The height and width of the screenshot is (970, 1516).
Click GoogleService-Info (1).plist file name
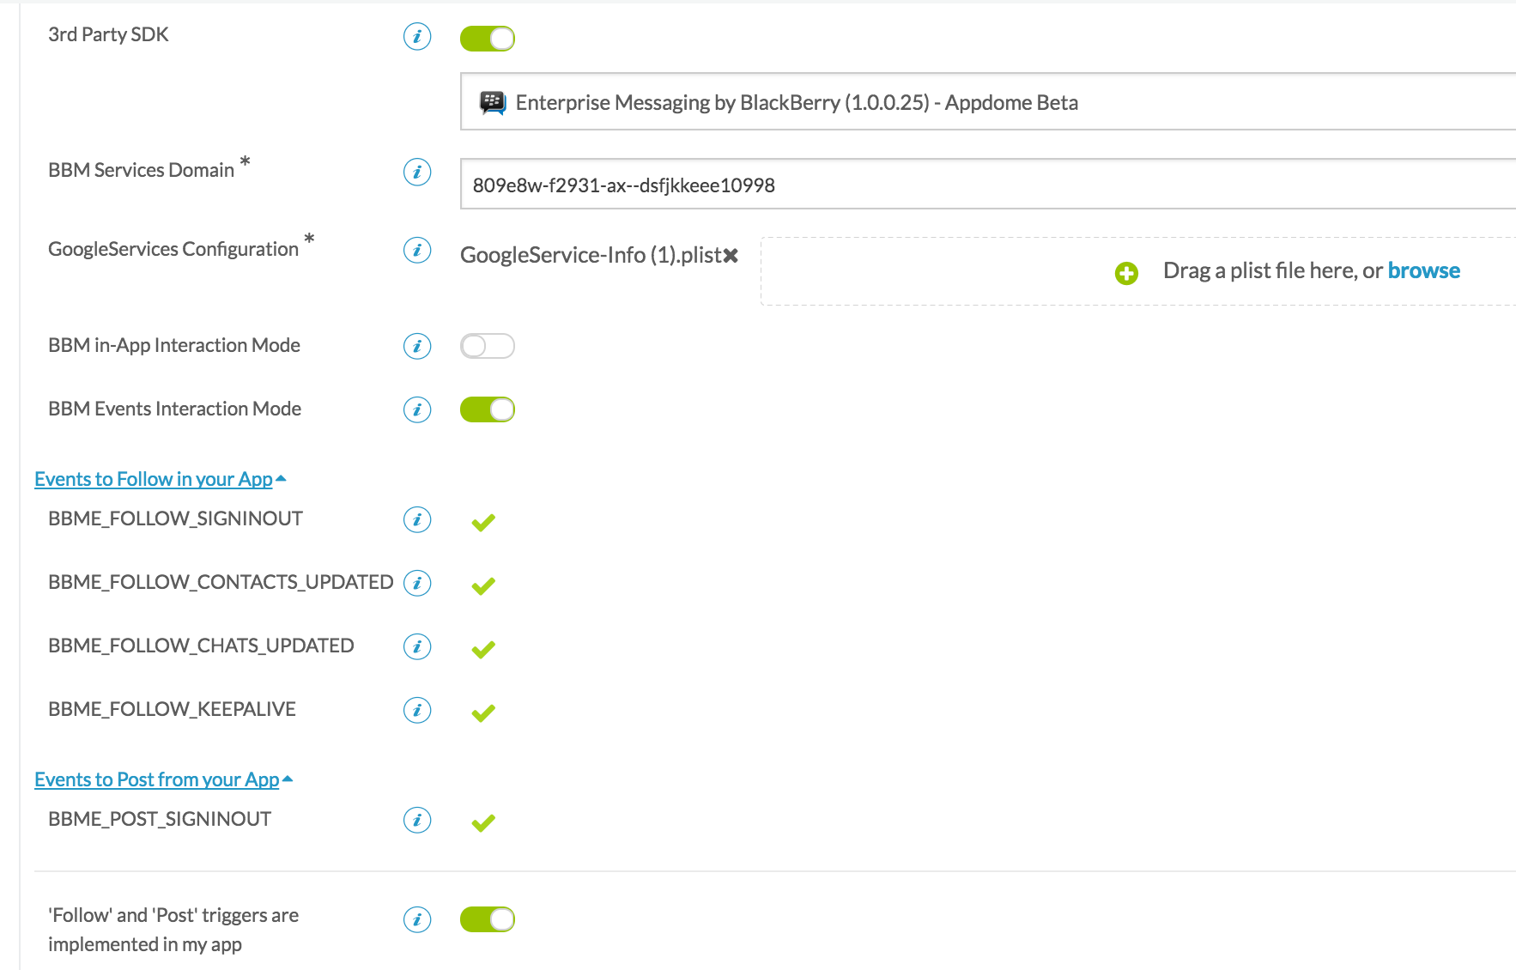(x=591, y=255)
